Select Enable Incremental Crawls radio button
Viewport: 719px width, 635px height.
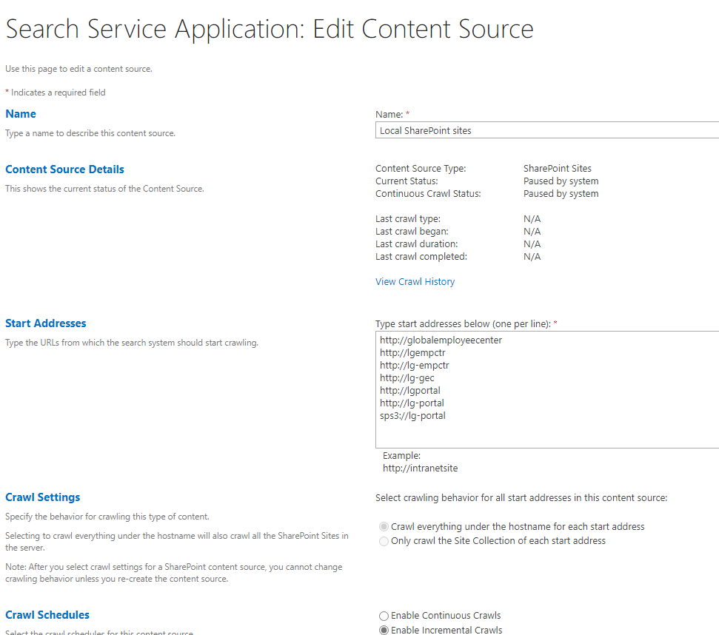(x=384, y=631)
